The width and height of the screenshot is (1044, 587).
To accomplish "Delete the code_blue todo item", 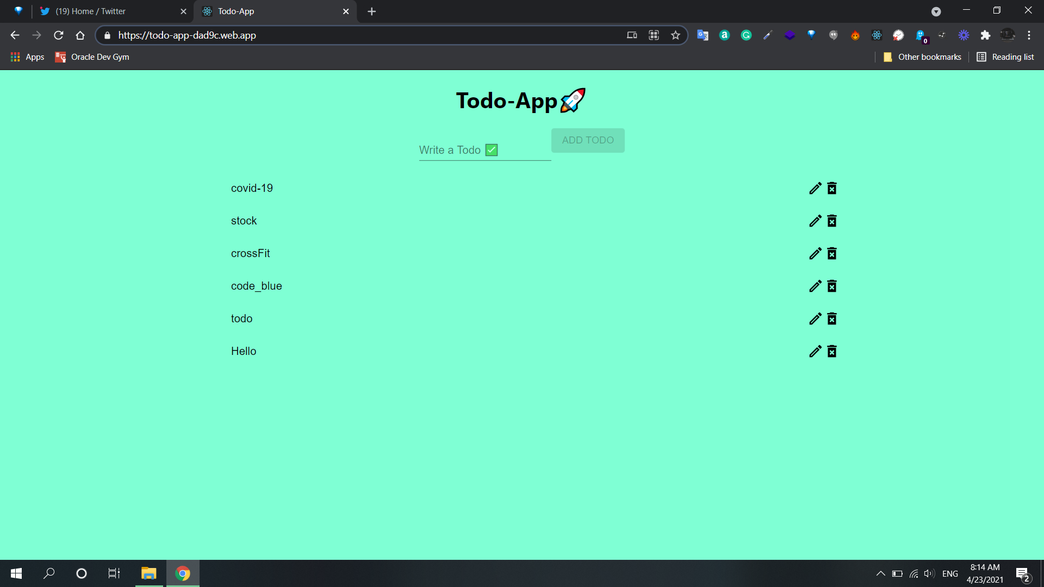I will tap(832, 286).
